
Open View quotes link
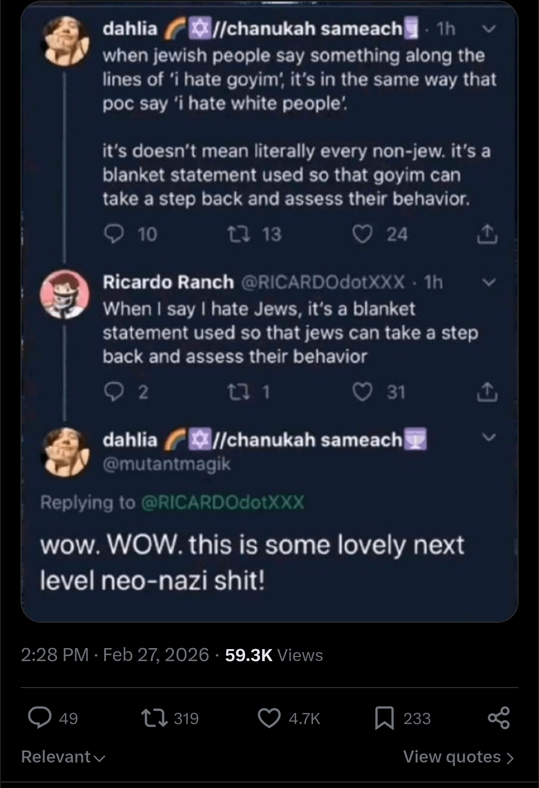[458, 757]
